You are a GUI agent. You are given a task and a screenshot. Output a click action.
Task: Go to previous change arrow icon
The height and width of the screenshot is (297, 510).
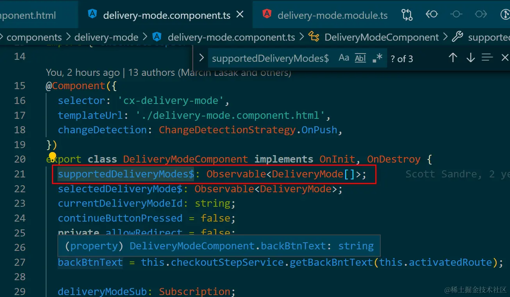point(432,15)
